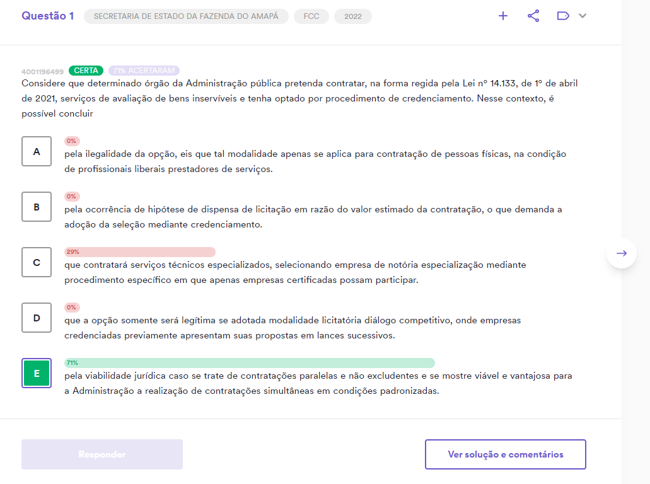Select answer alternative D
Image resolution: width=650 pixels, height=484 pixels.
pyautogui.click(x=36, y=318)
